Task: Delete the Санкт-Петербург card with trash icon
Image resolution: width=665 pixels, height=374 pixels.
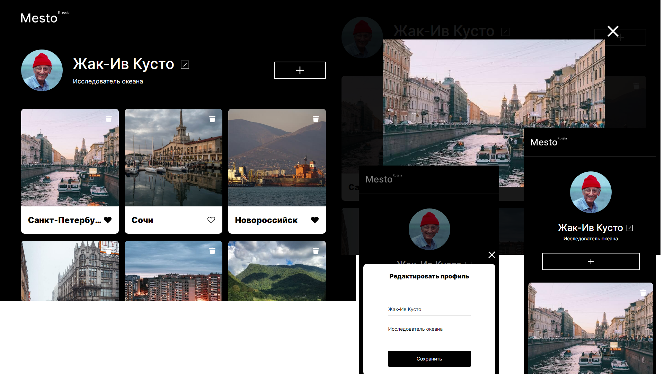Action: click(109, 119)
